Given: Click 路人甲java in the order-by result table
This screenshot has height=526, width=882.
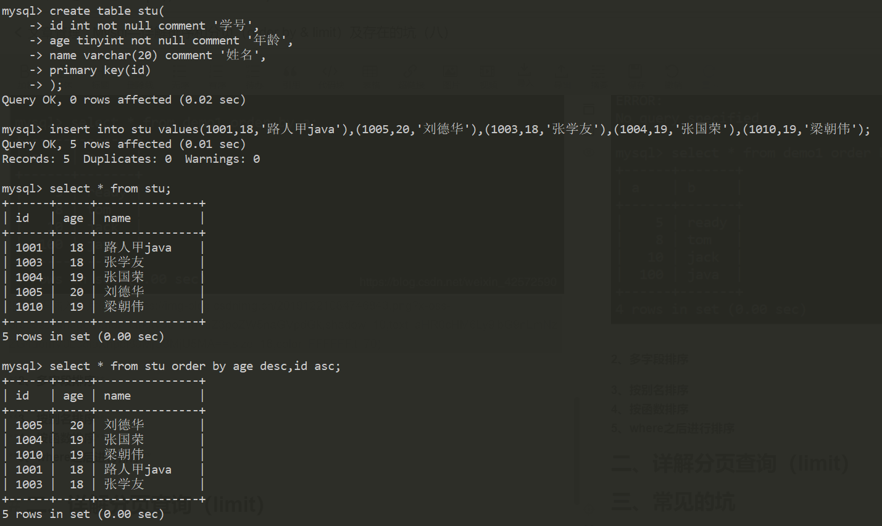Looking at the screenshot, I should (138, 469).
